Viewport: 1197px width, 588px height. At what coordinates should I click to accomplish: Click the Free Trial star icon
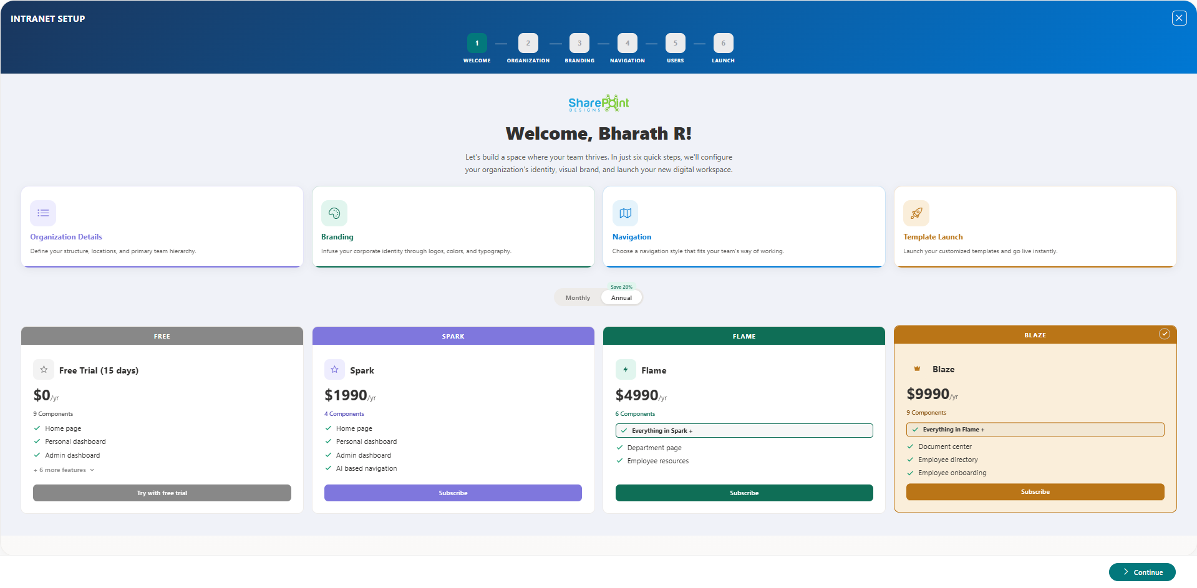44,370
